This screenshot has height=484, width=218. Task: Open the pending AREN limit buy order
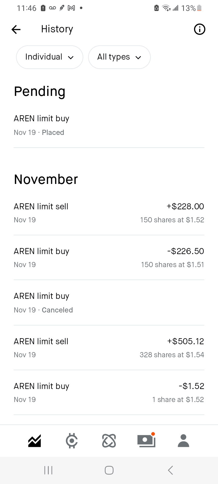point(109,125)
